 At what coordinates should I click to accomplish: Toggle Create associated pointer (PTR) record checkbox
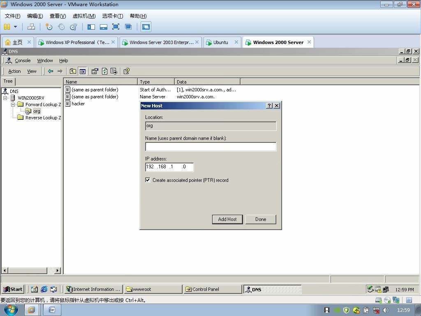tap(148, 180)
